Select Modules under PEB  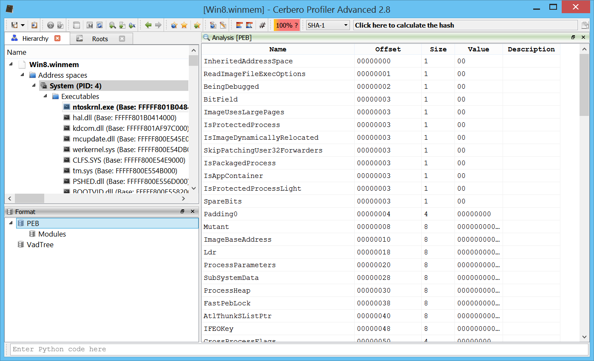[52, 234]
